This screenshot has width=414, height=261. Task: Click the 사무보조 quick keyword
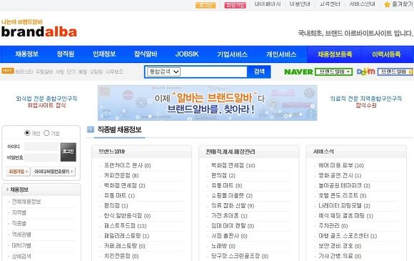click(114, 72)
